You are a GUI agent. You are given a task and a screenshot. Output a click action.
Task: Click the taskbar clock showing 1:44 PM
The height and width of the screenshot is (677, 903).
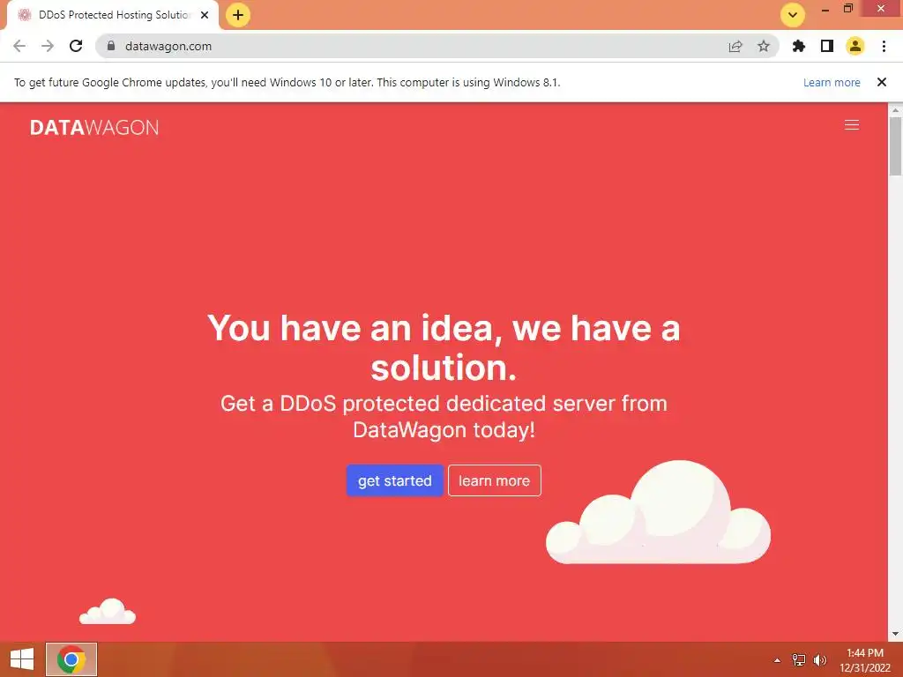point(865,660)
